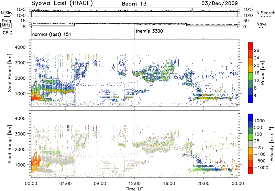Pick the yellow segment of Power color bar
Image resolution: width=275 pixels, height=191 pixels.
(x=251, y=69)
